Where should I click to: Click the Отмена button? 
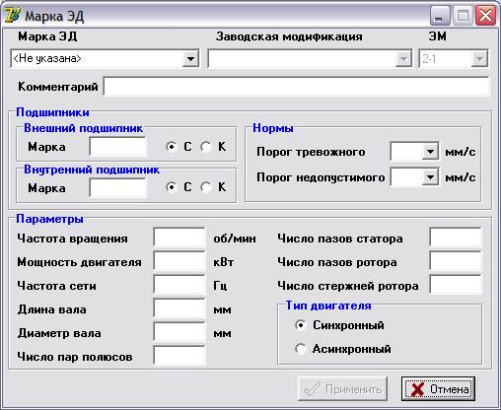(438, 389)
